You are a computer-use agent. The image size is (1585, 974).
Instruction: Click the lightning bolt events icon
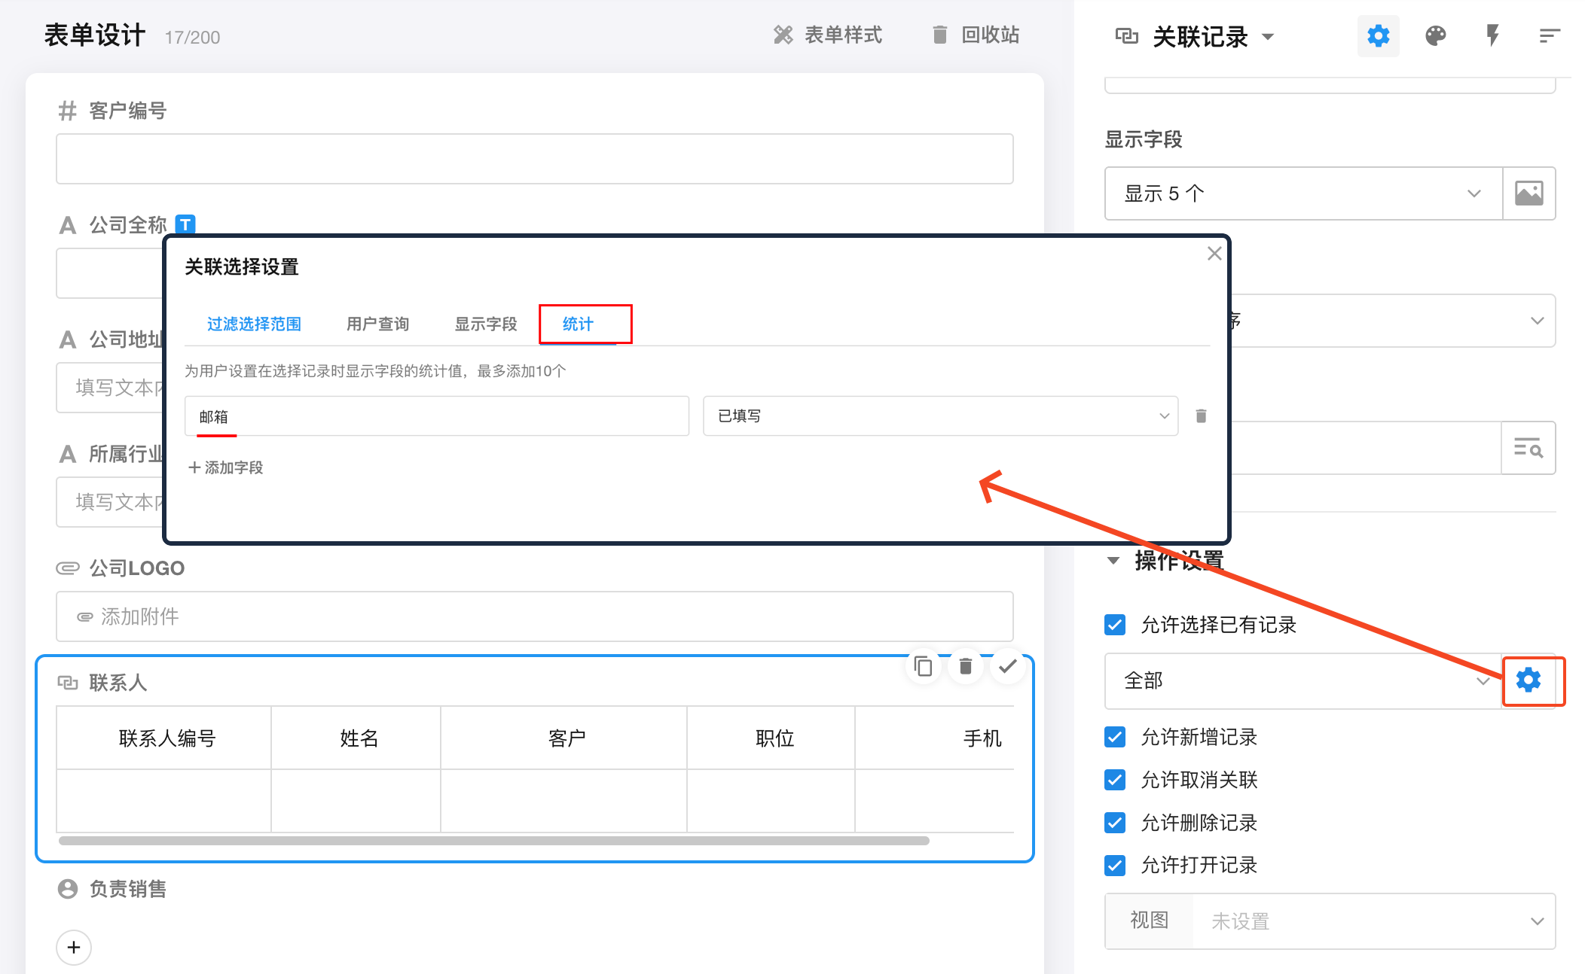1492,36
